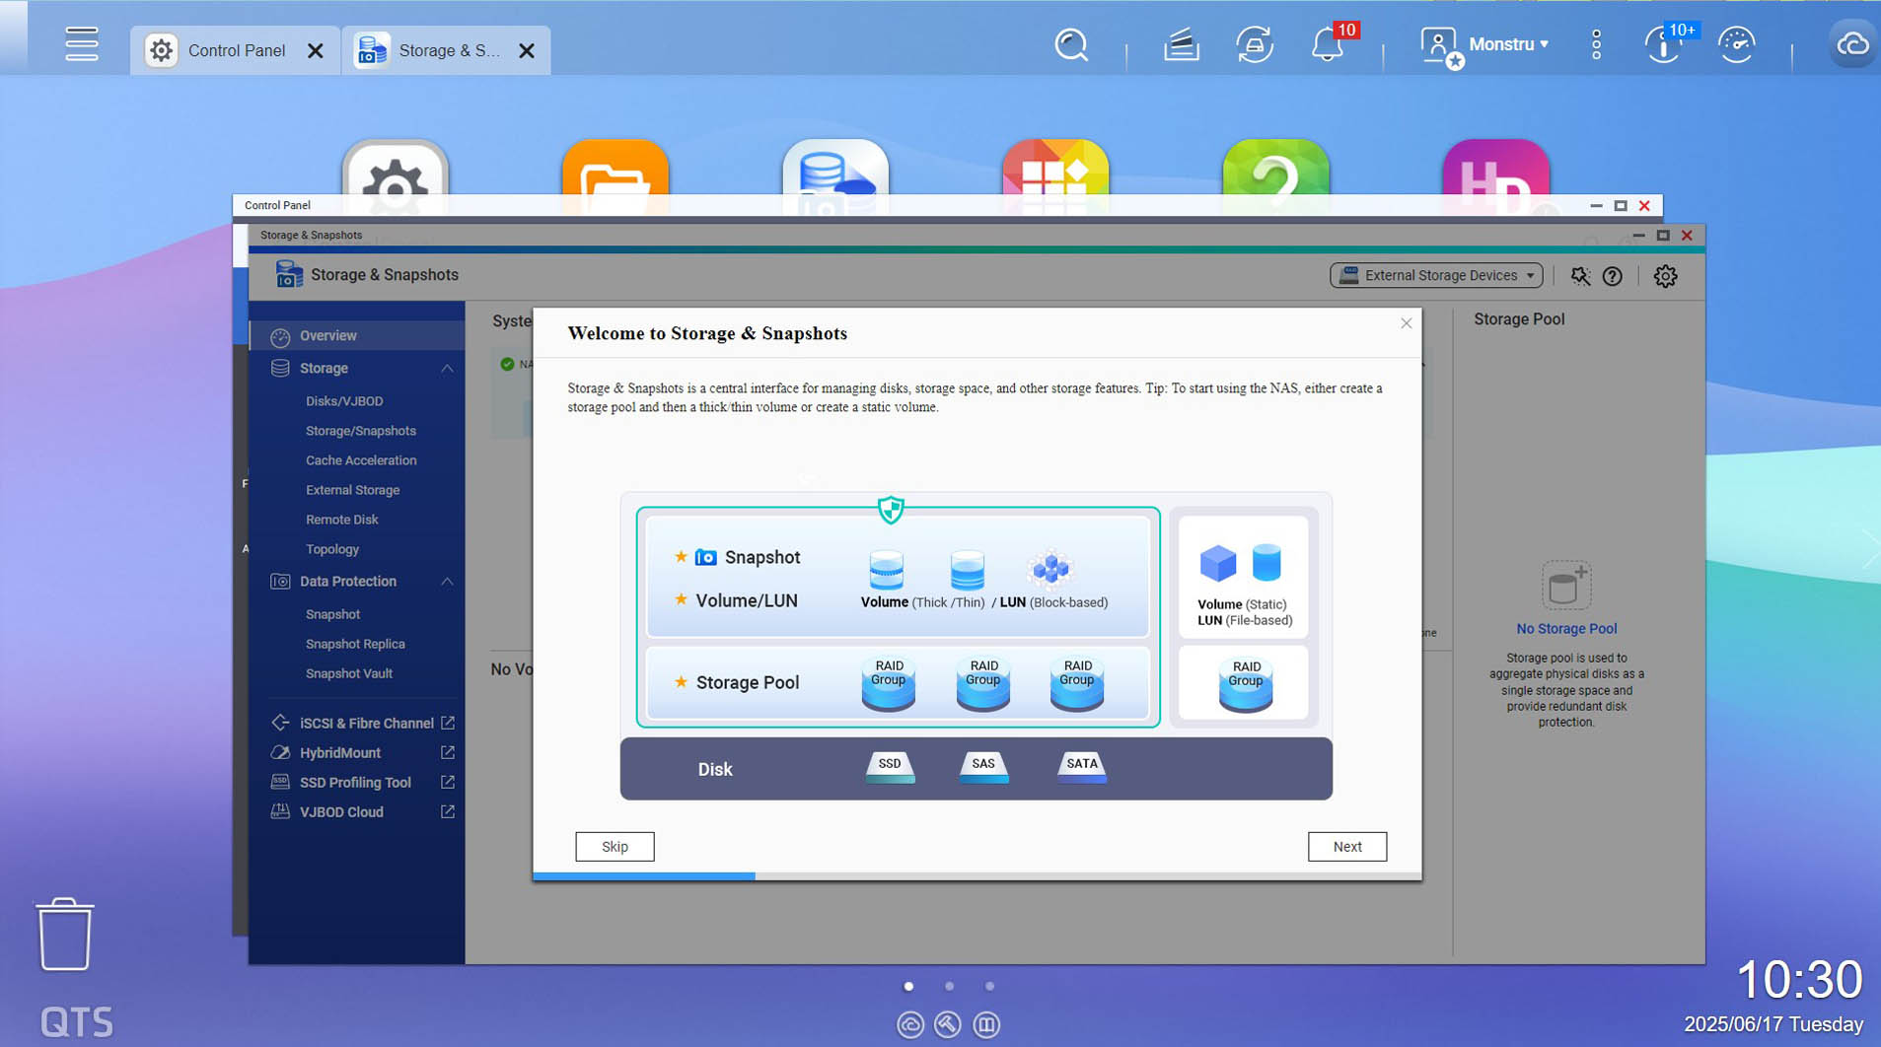Open Snapshot under Data Protection
1881x1047 pixels.
point(332,614)
